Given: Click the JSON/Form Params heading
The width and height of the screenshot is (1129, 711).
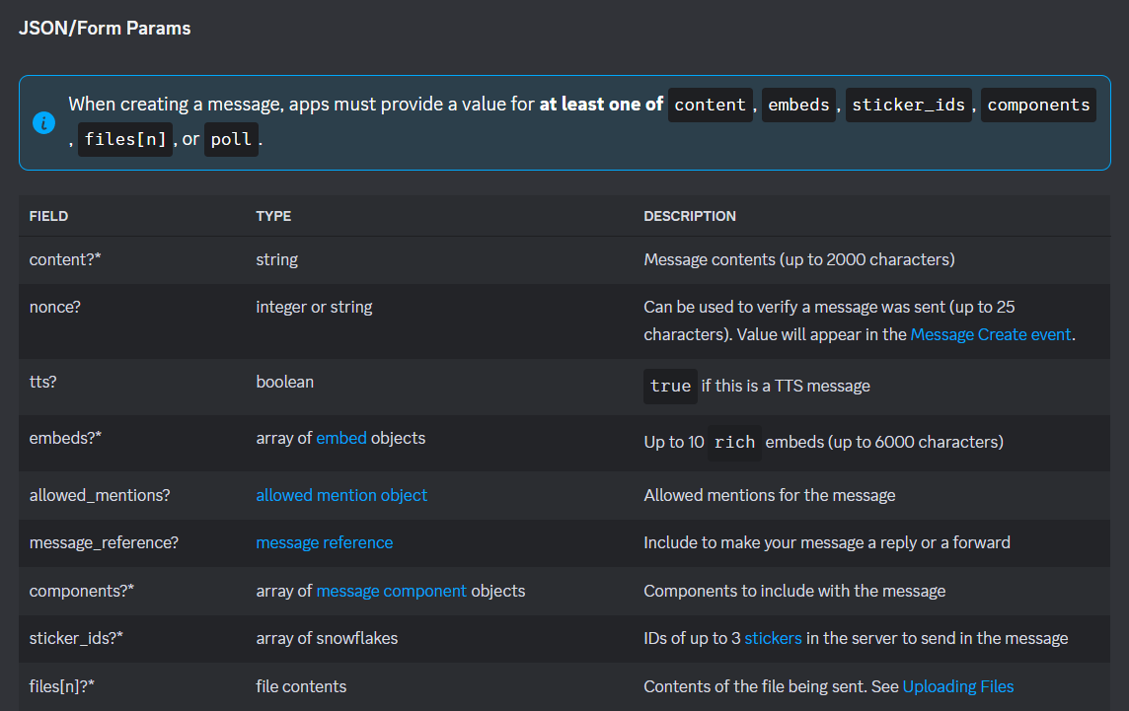Looking at the screenshot, I should pyautogui.click(x=105, y=29).
